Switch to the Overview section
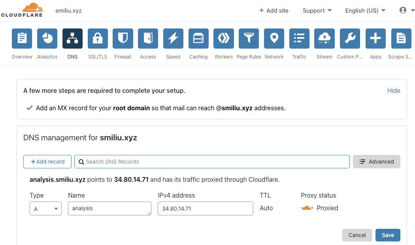Screen dimensions: 415x245 click(22, 39)
